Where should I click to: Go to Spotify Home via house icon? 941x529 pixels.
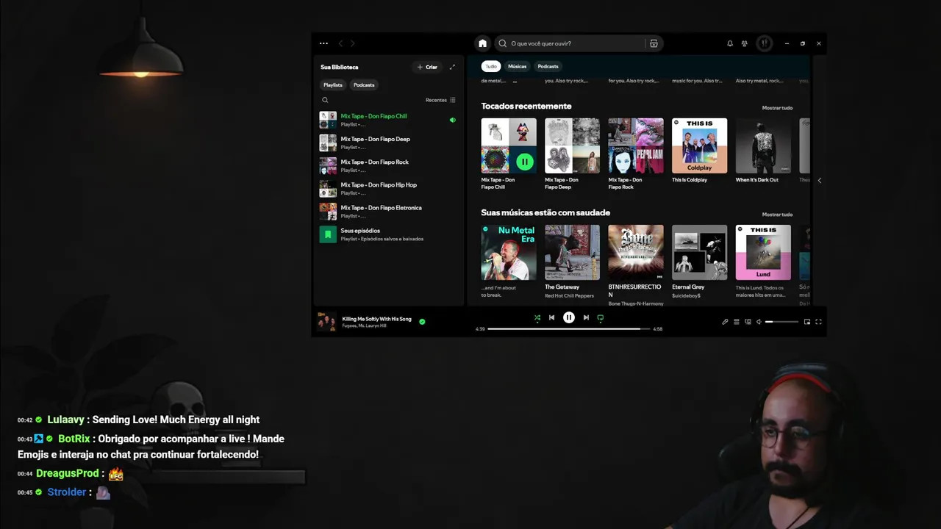pyautogui.click(x=482, y=43)
